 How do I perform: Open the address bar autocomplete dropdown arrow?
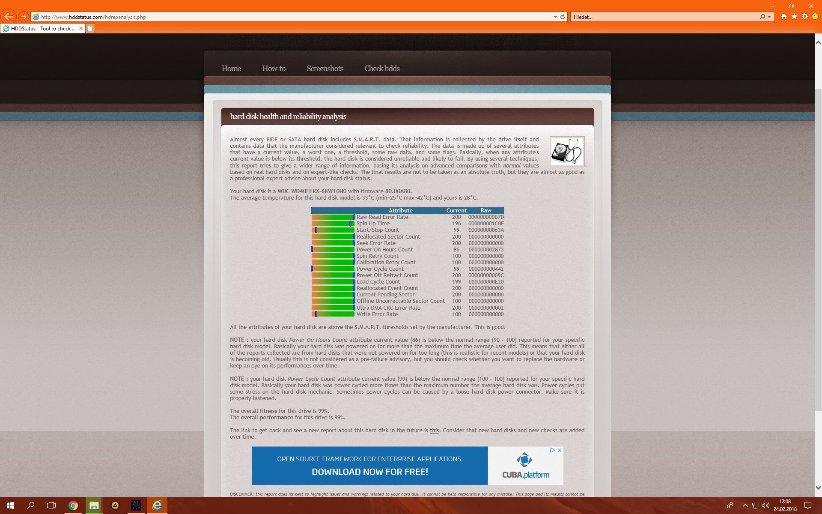coord(555,17)
